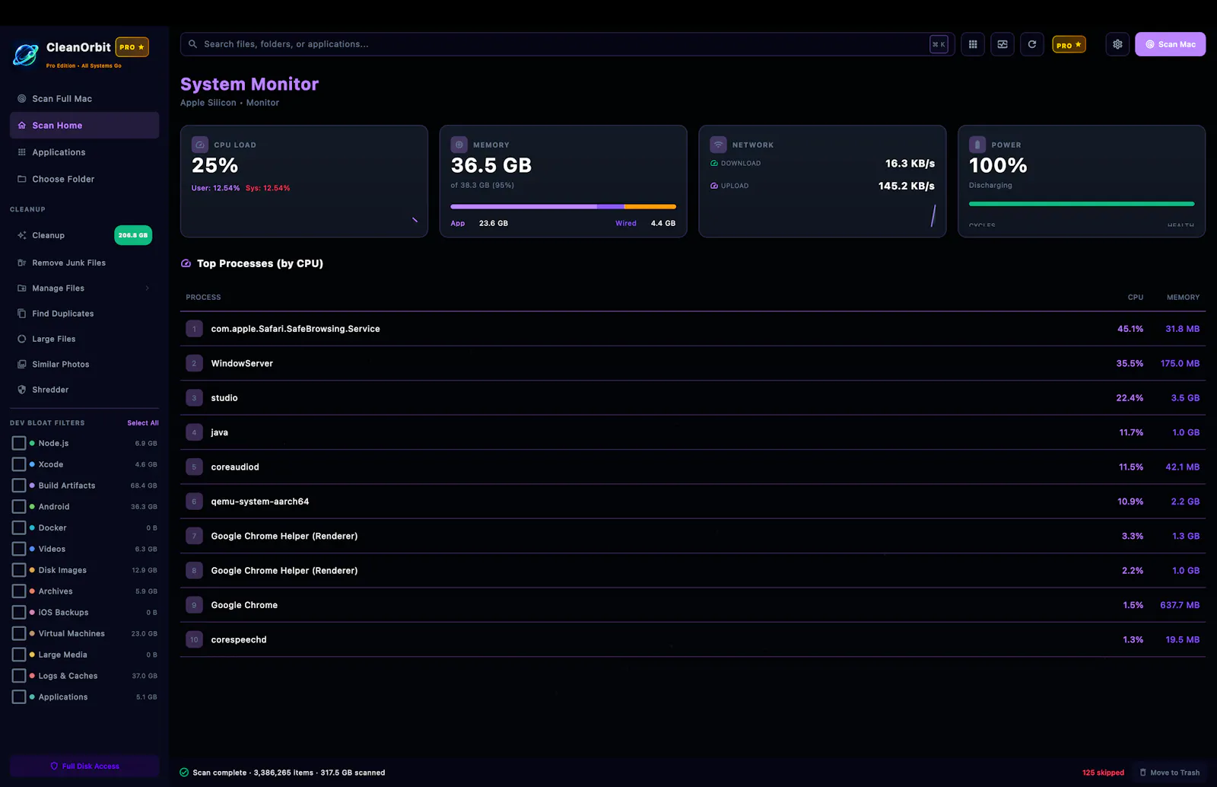Go to Remove Junk Files
The image size is (1217, 787).
point(84,263)
